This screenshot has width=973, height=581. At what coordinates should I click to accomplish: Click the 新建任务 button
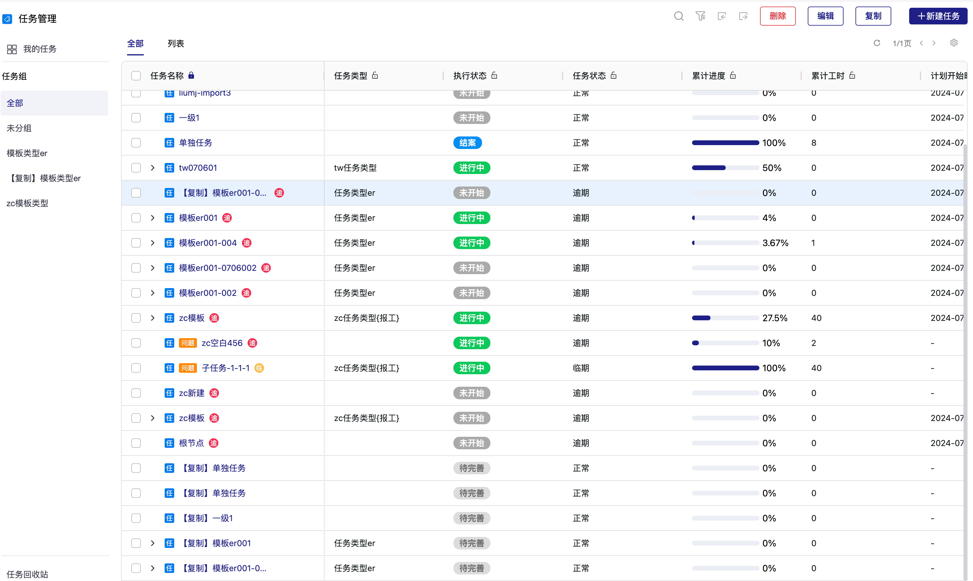click(938, 16)
